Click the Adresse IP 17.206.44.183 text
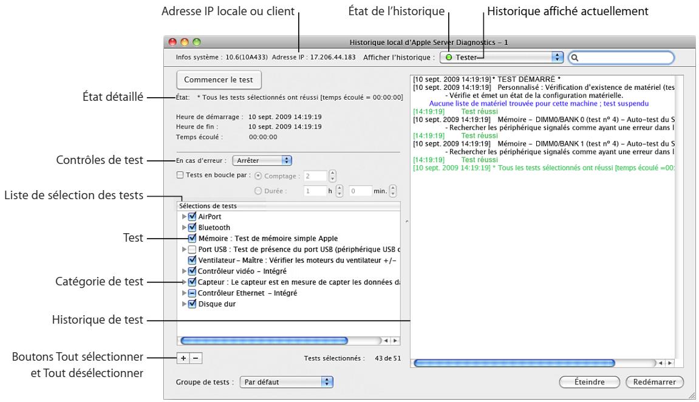Image resolution: width=699 pixels, height=402 pixels. coord(314,57)
